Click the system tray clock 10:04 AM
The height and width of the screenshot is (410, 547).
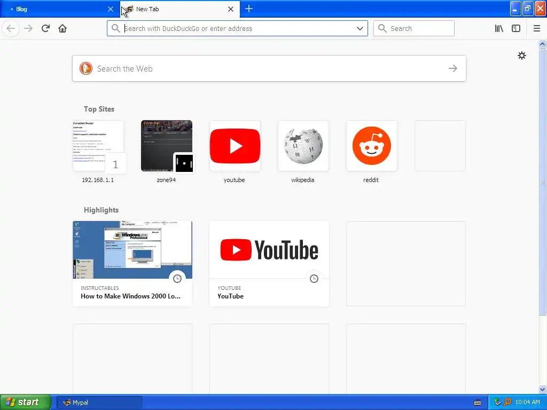point(527,403)
